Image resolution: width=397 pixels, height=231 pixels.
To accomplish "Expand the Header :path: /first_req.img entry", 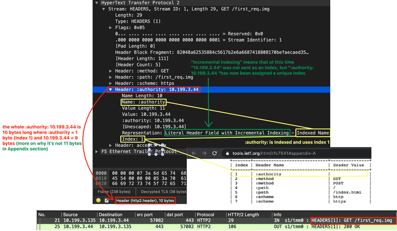I will (x=110, y=77).
